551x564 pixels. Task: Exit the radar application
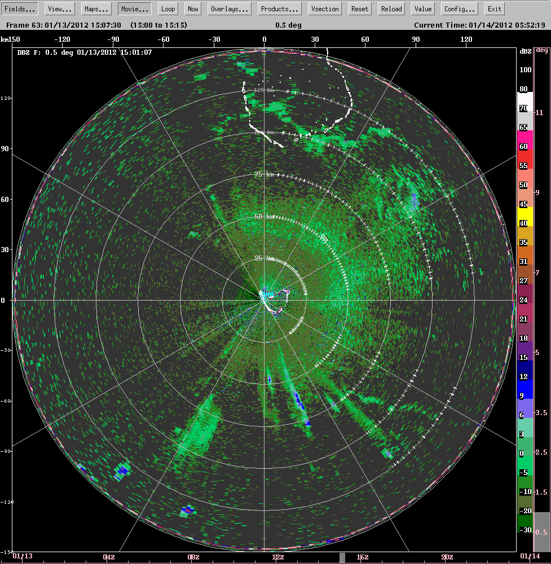coord(494,8)
